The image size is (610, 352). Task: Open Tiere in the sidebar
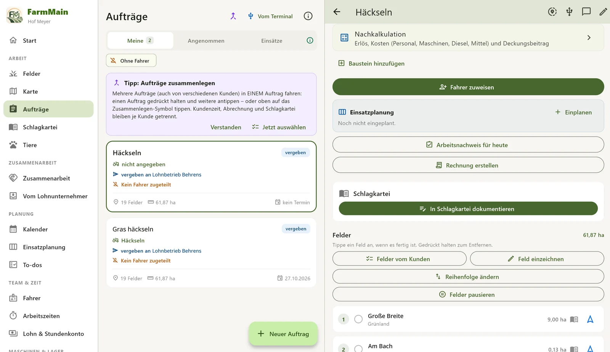[48, 145]
